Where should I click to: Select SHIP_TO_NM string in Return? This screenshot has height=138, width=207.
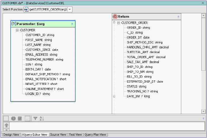pyautogui.click(x=140, y=72)
